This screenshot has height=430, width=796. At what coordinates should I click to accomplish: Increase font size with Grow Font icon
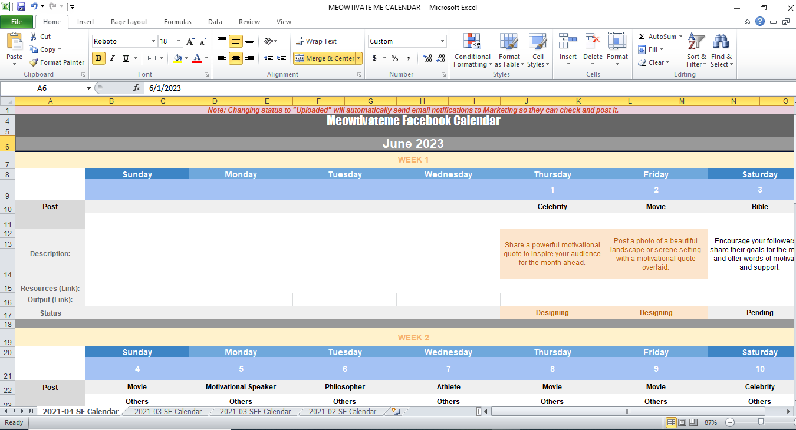(x=190, y=41)
